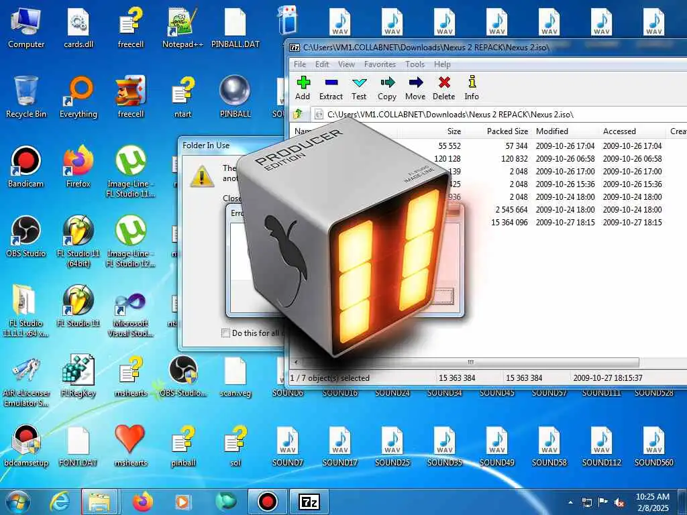Open the Edit menu in 7-Zip
The image size is (687, 515).
click(x=322, y=64)
